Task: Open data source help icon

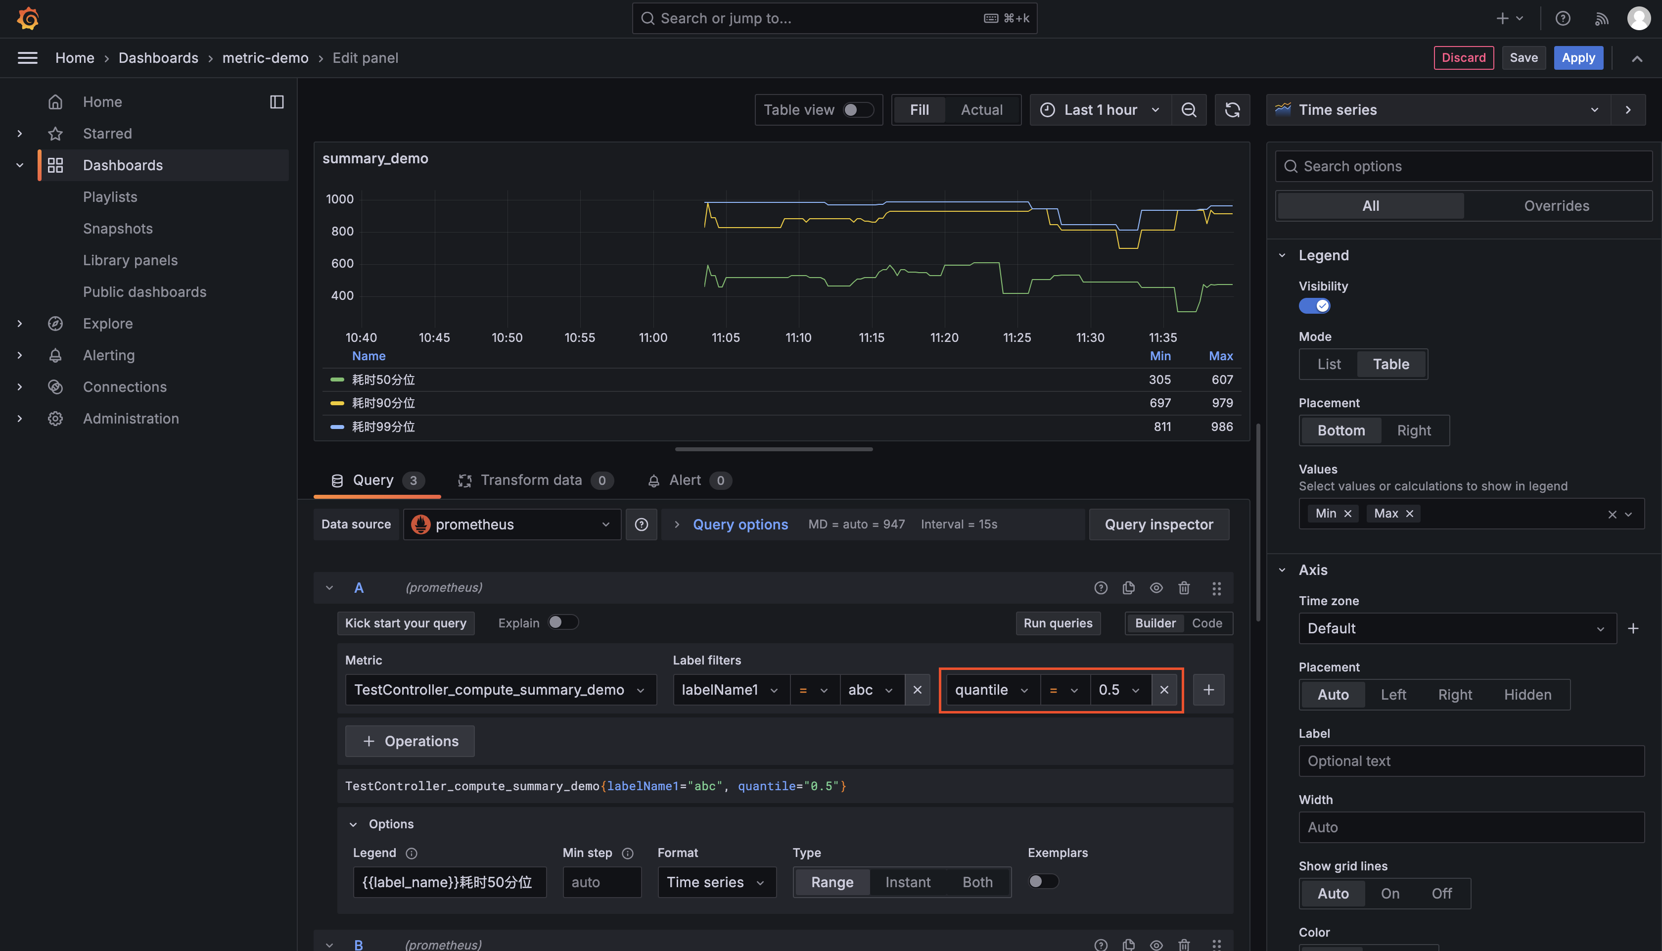Action: click(641, 524)
